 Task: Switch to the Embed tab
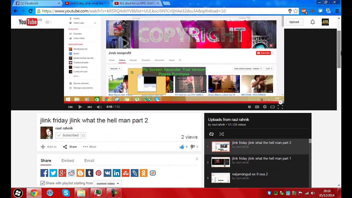coord(68,161)
